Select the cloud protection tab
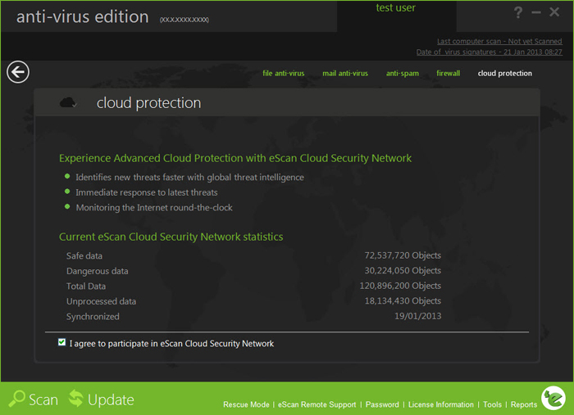Screen dimensions: 574x415 click(x=504, y=74)
